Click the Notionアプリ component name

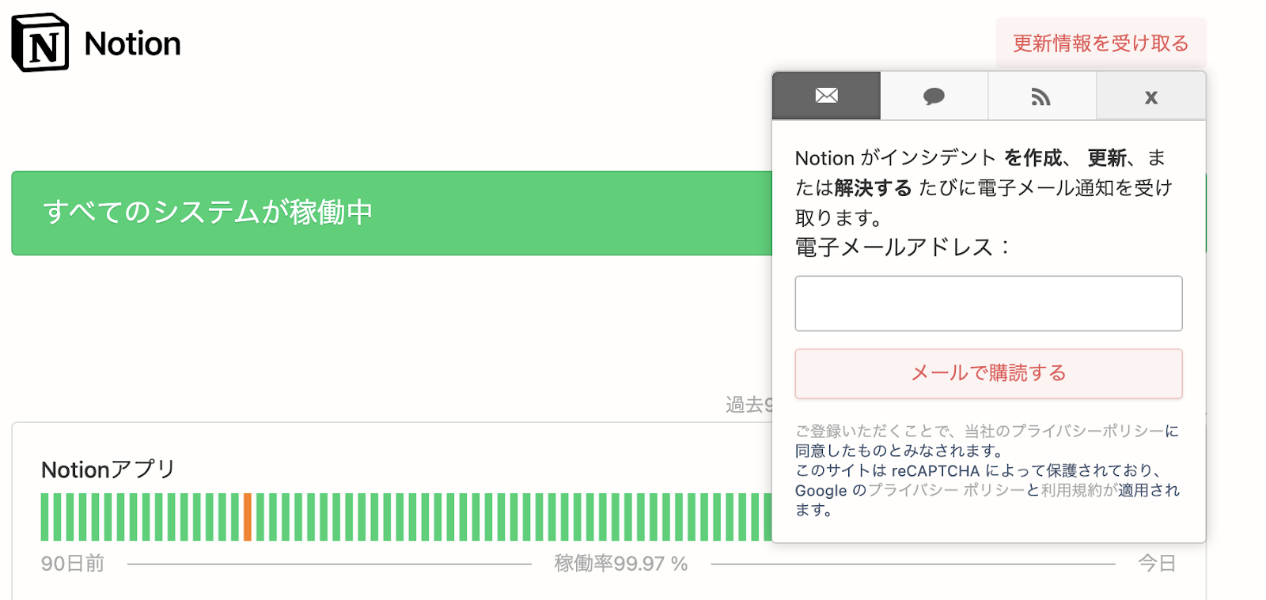click(x=108, y=470)
